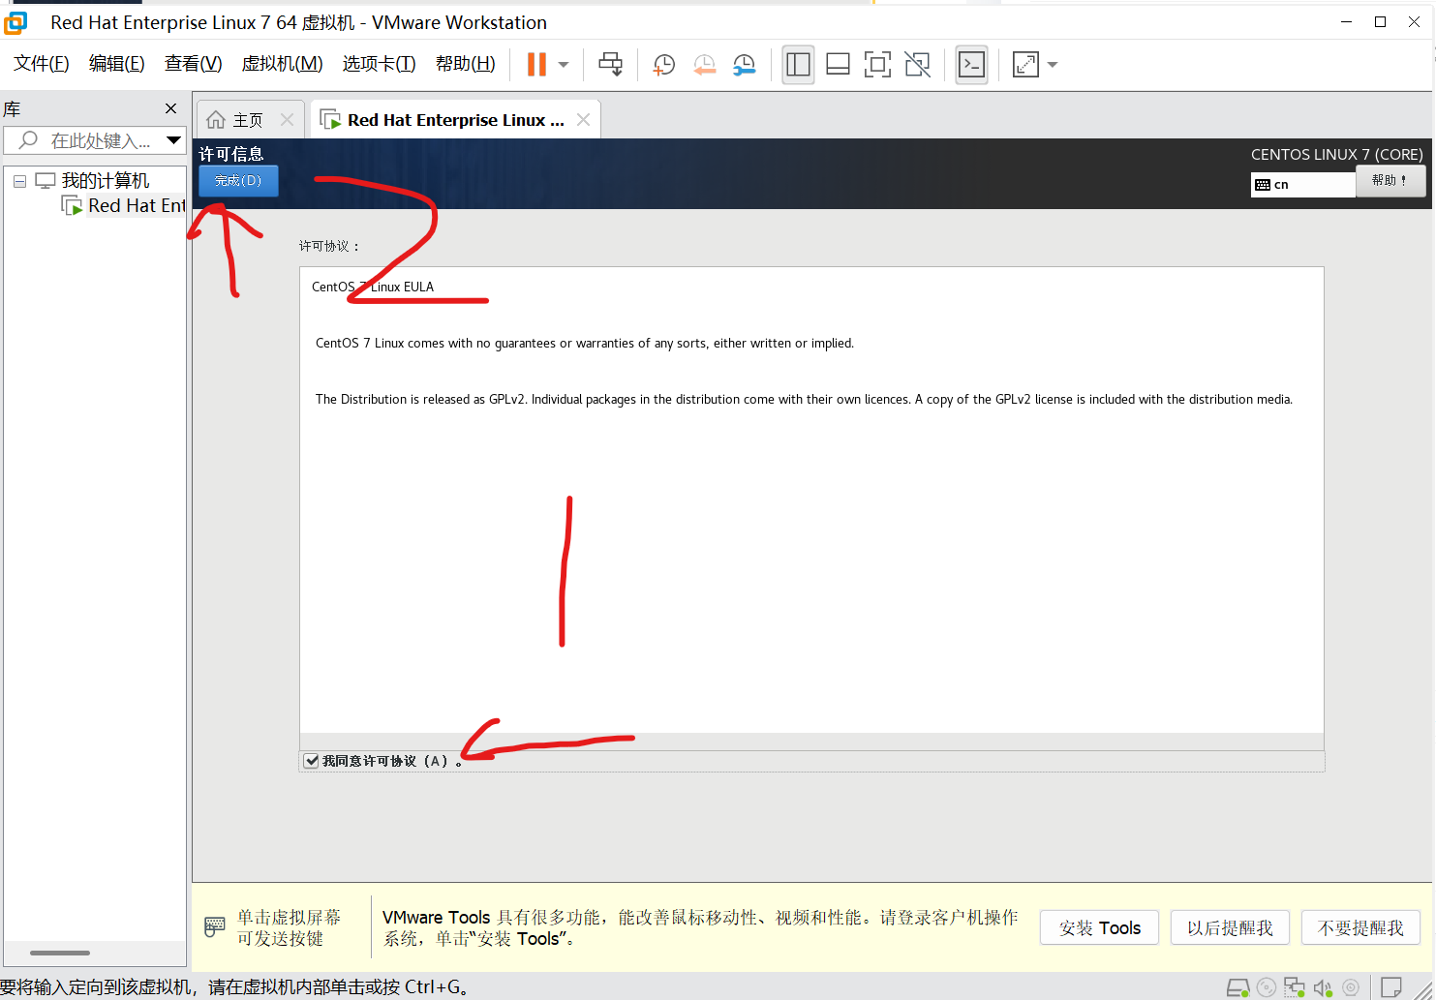
Task: Open the library search dropdown arrow
Action: pyautogui.click(x=174, y=140)
